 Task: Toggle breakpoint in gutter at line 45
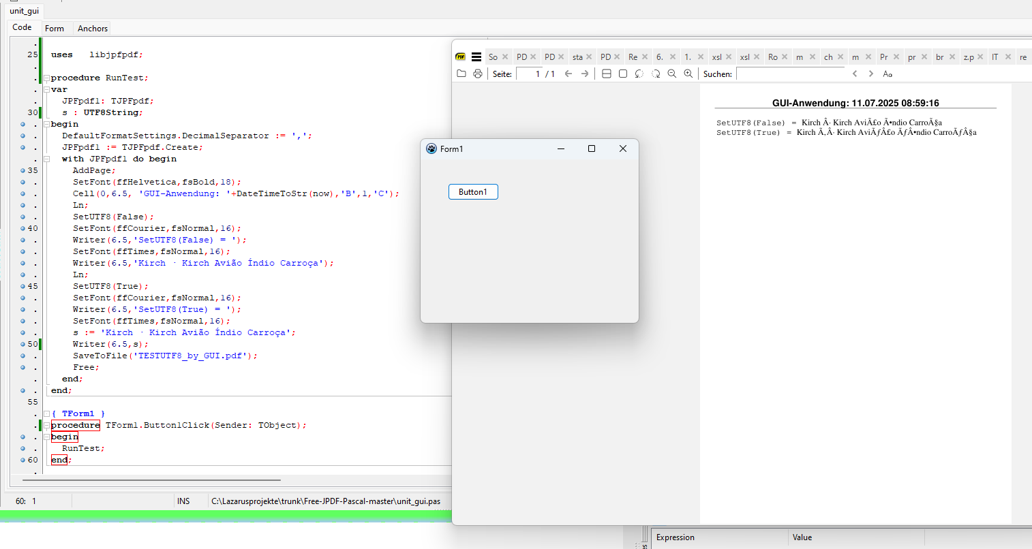pos(22,286)
